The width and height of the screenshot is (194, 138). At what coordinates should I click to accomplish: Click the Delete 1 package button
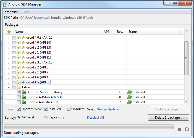coord(169,118)
